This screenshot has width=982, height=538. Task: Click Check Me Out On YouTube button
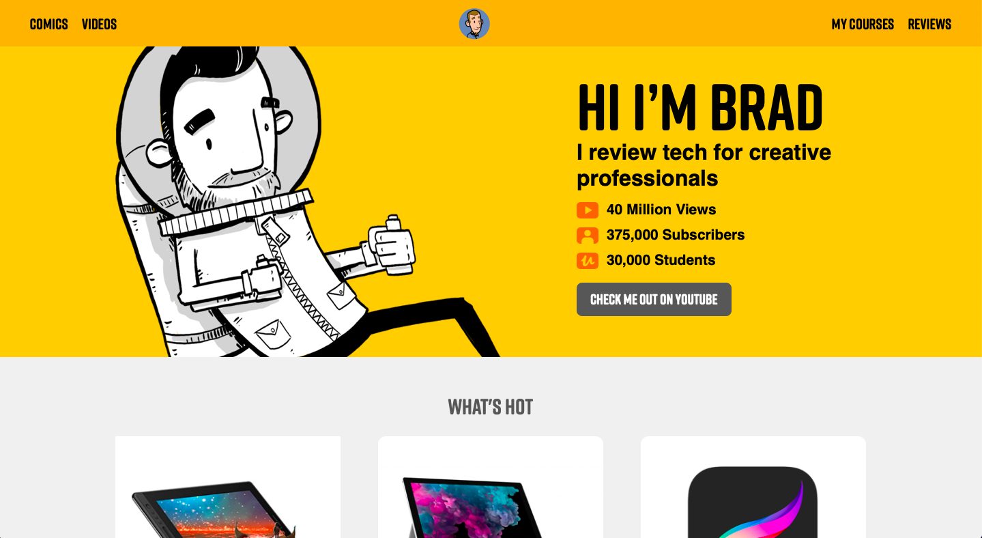[654, 299]
